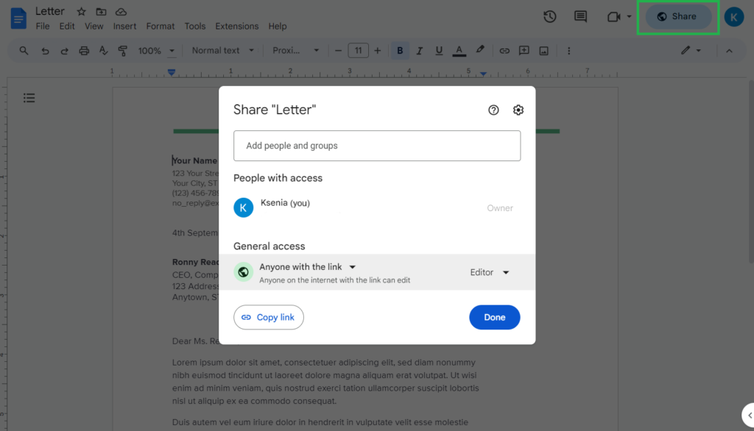Image resolution: width=754 pixels, height=431 pixels.
Task: Copy the sharing link
Action: [269, 317]
